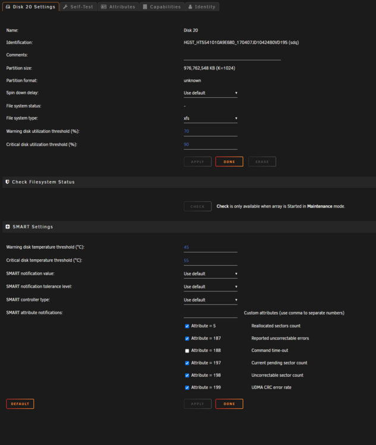Click the Comments input field

pyautogui.click(x=232, y=56)
